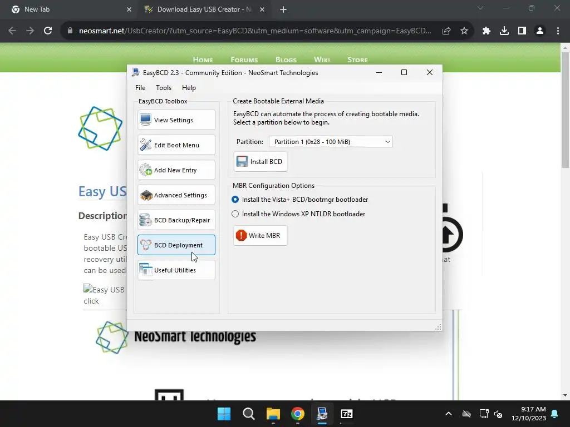Click the BCD Deployment icon
This screenshot has height=427, width=570.
pos(145,245)
